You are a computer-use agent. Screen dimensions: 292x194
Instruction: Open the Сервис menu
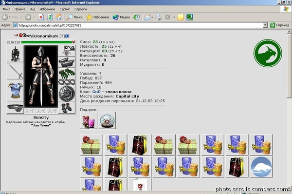65,9
